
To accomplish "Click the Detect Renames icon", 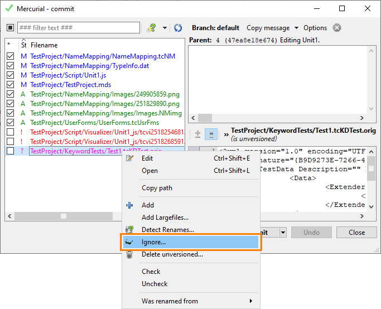I will tap(130, 230).
